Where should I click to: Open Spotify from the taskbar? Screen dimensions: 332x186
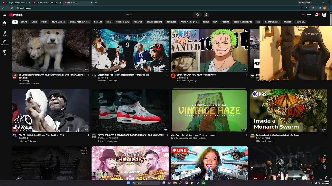[x=203, y=183]
